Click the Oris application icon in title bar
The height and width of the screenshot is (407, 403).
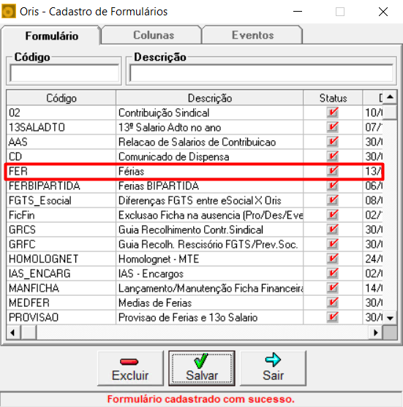pos(9,12)
